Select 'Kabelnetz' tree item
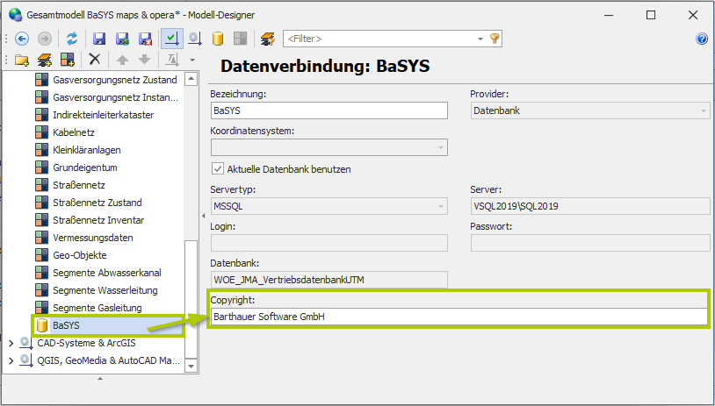This screenshot has height=406, width=715. pos(76,132)
